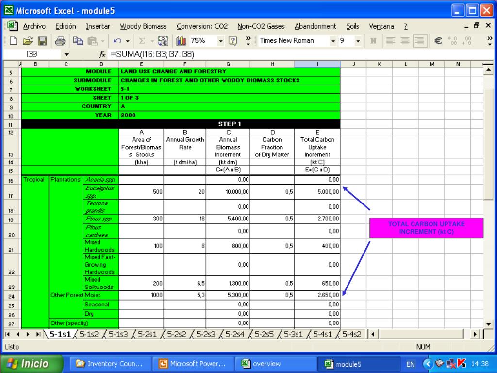Open the Woody Biomass menu
Viewport: 497px width, 373px height.
pyautogui.click(x=143, y=26)
